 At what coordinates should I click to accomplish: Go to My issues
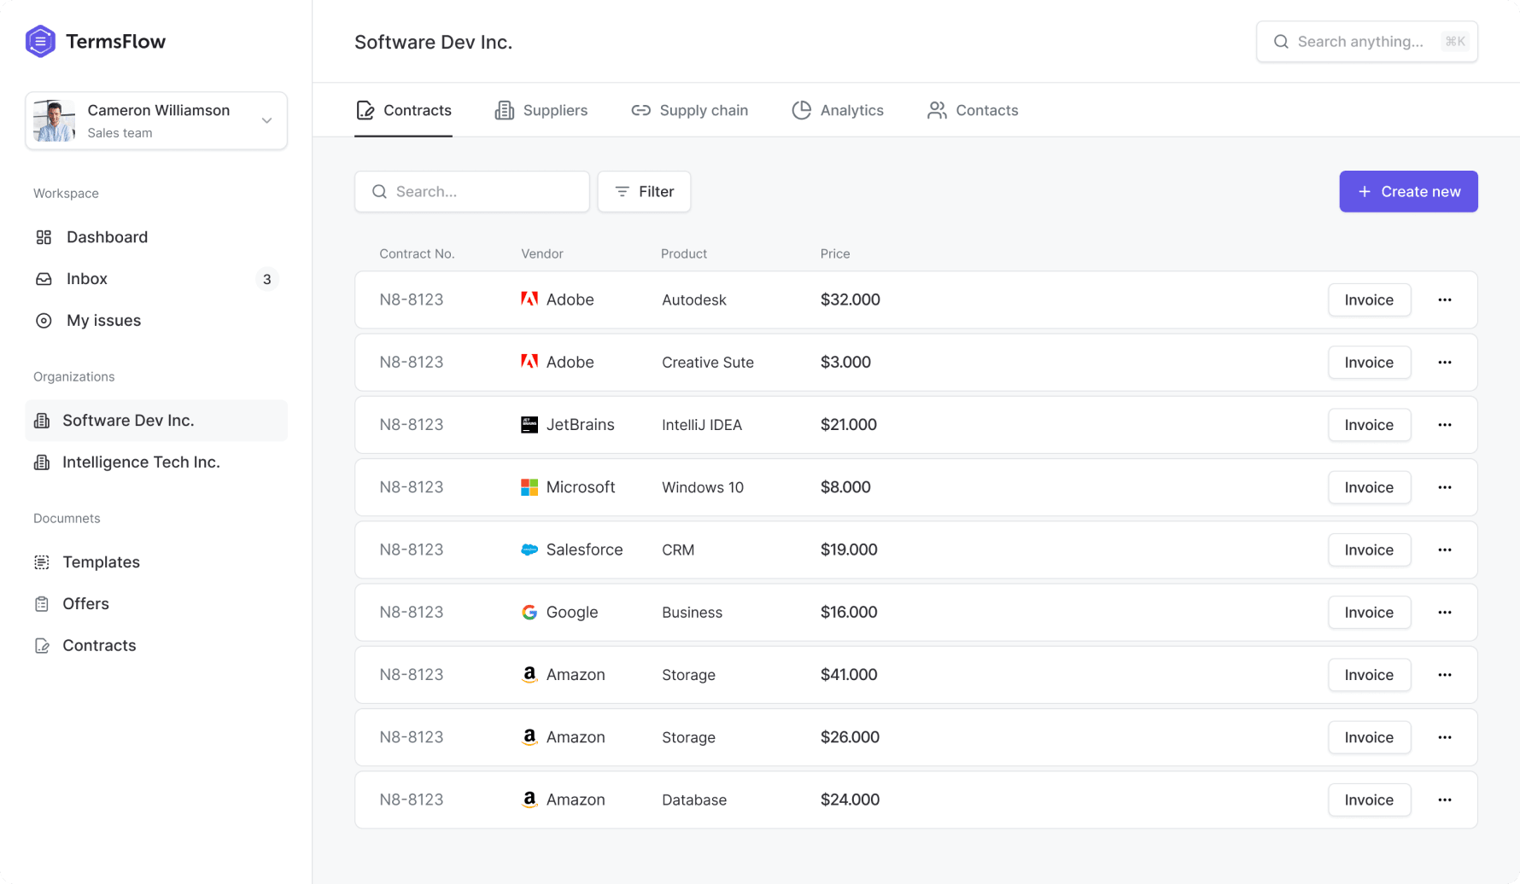156,321
